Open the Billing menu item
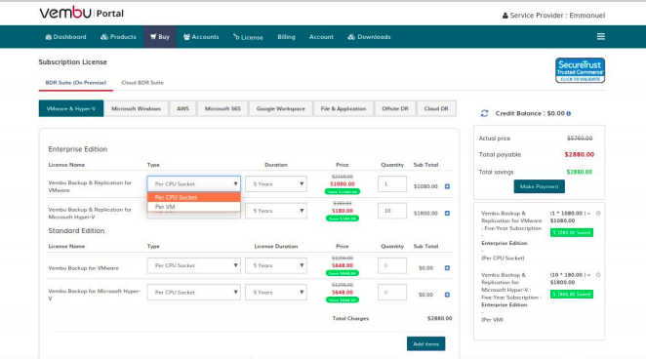This screenshot has height=359, width=646. click(286, 37)
